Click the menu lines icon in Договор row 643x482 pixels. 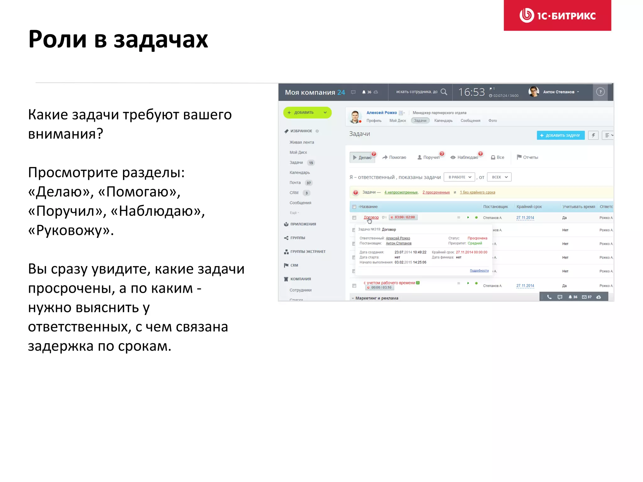tap(459, 217)
